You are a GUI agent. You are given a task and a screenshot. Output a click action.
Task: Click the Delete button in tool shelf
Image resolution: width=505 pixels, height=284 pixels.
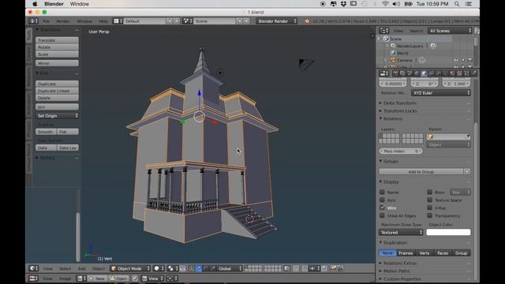click(57, 98)
